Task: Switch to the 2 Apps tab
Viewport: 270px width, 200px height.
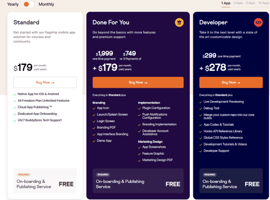Action: [238, 3]
